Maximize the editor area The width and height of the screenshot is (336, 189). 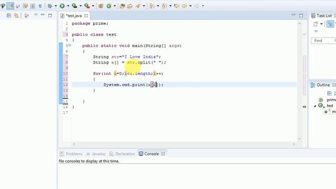coord(301,15)
